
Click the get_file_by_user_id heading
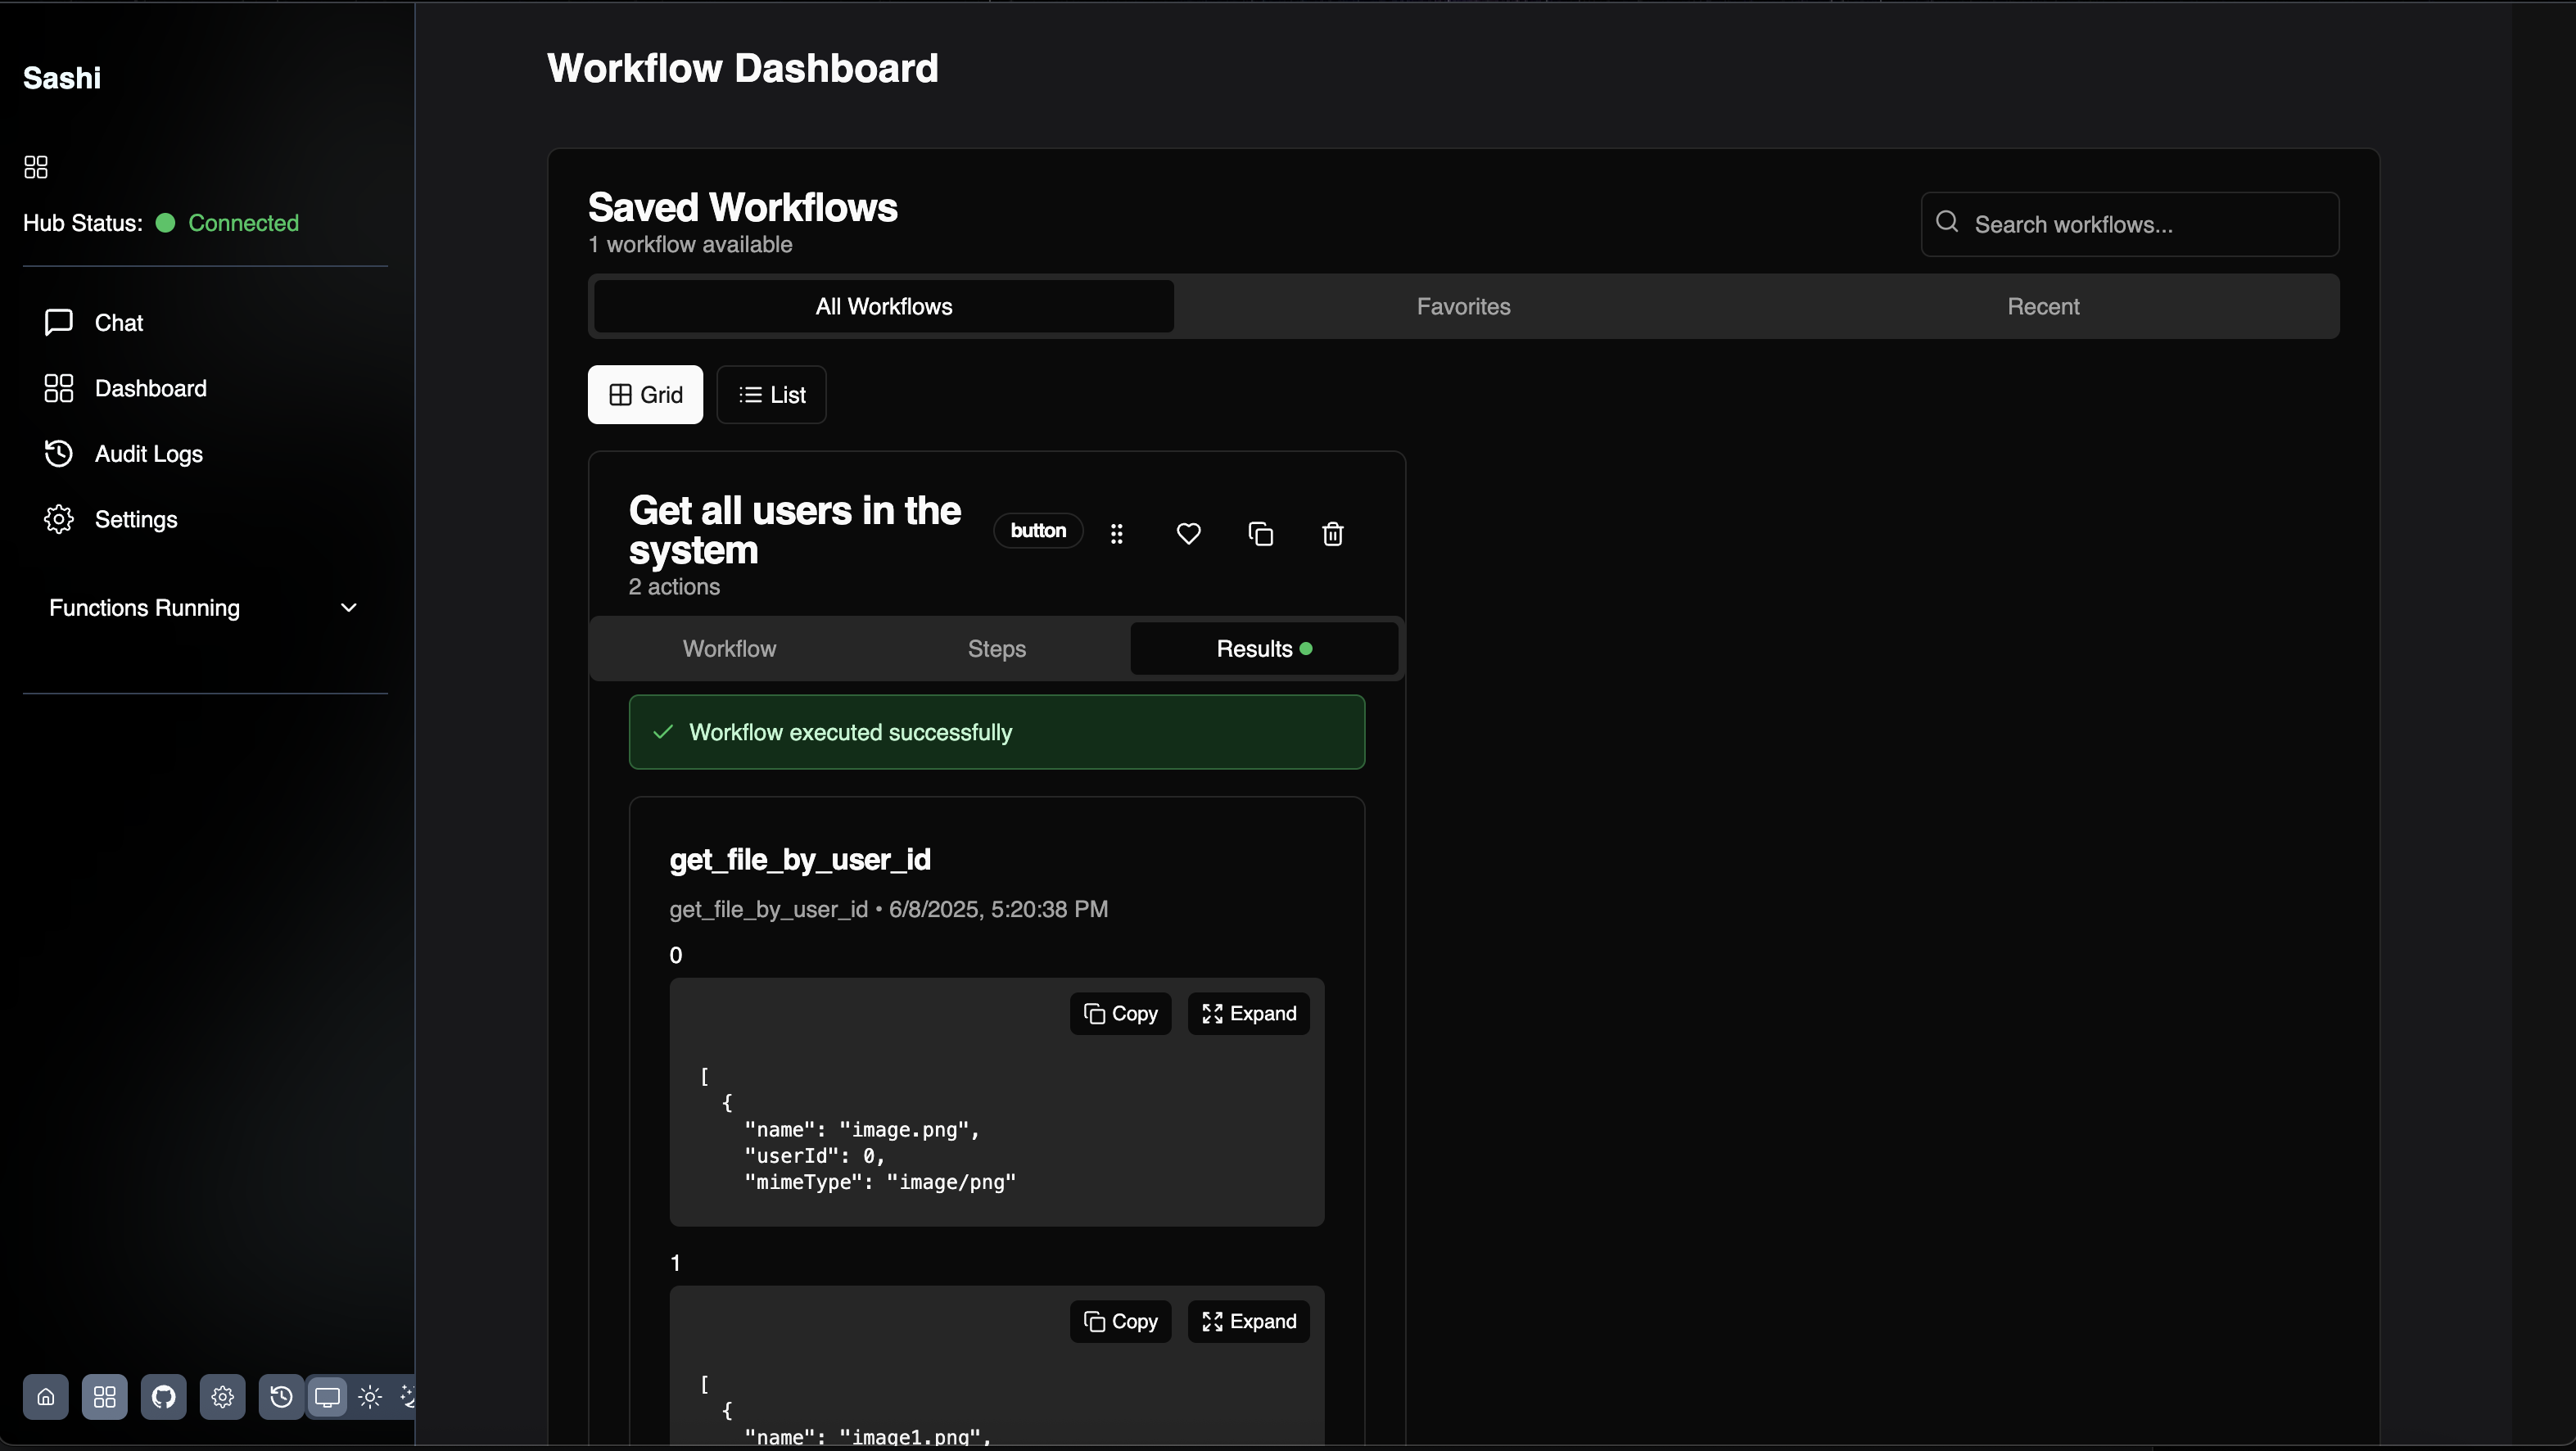click(x=800, y=860)
